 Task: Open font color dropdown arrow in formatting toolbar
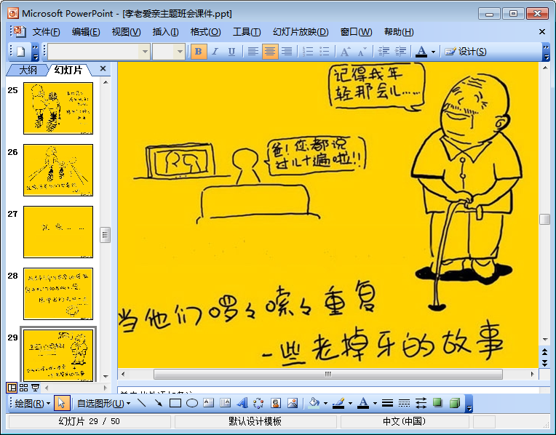pos(433,52)
